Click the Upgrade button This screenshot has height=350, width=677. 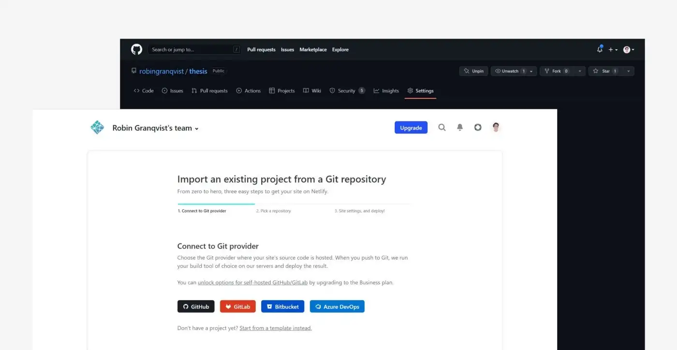pyautogui.click(x=411, y=127)
